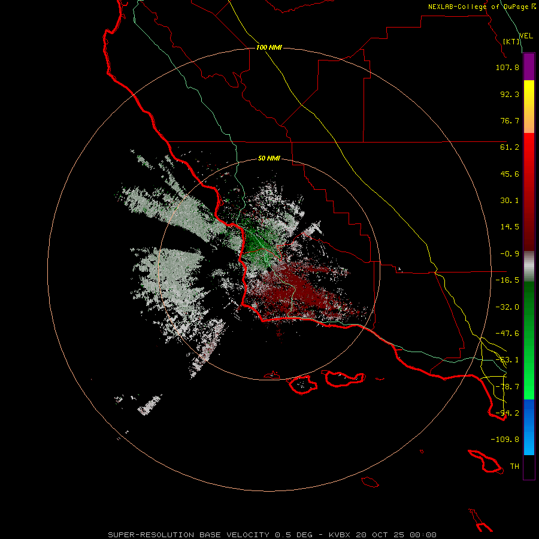Click the 'TH' legend label
Image resolution: width=539 pixels, height=539 pixels.
514,467
